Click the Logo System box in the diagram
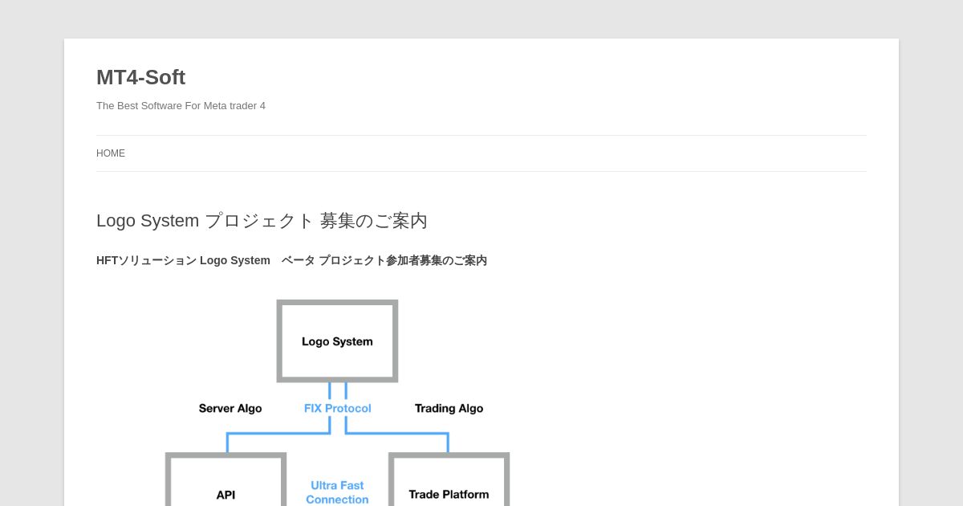The height and width of the screenshot is (506, 963). (x=337, y=341)
